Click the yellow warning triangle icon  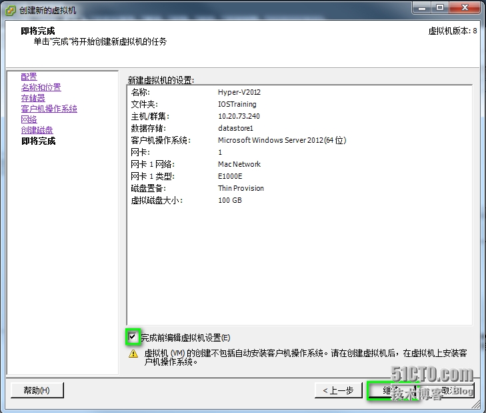click(x=133, y=354)
